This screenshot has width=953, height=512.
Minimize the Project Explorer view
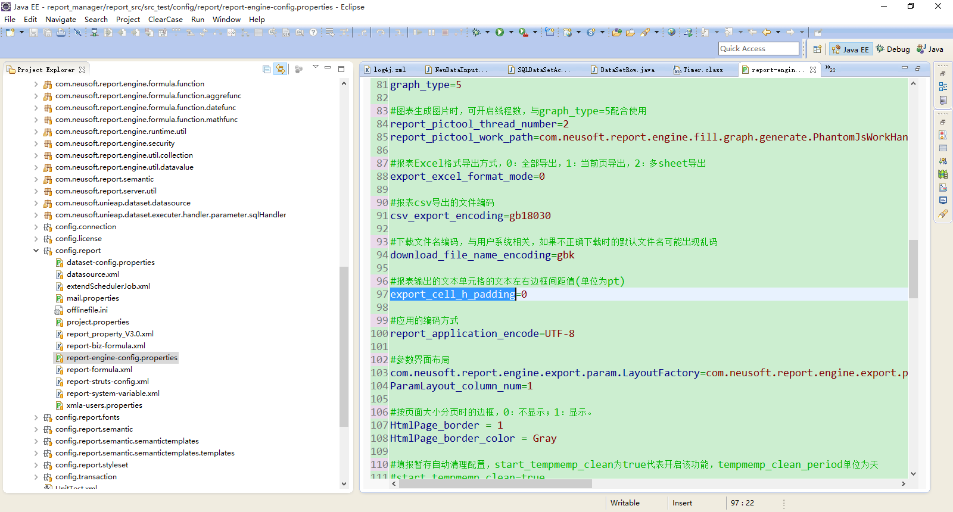(328, 67)
